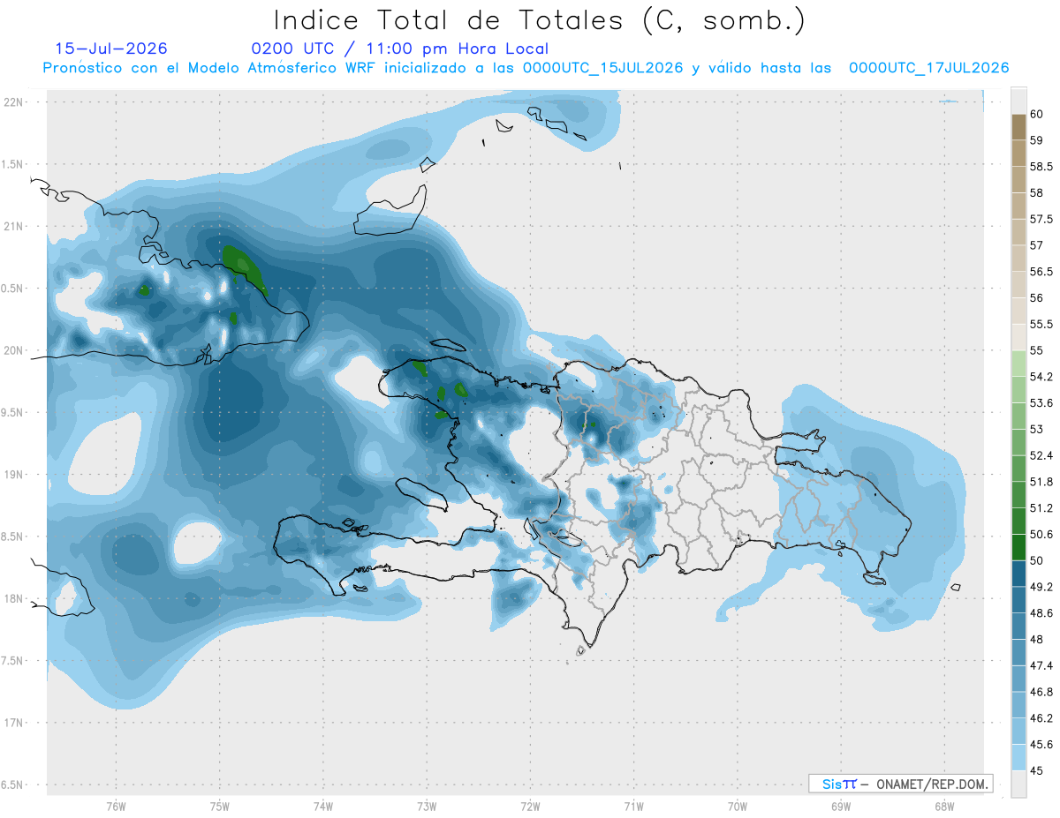Screen dimensions: 1060x818
Task: Click the '20N' latitude label
Action: [12, 350]
